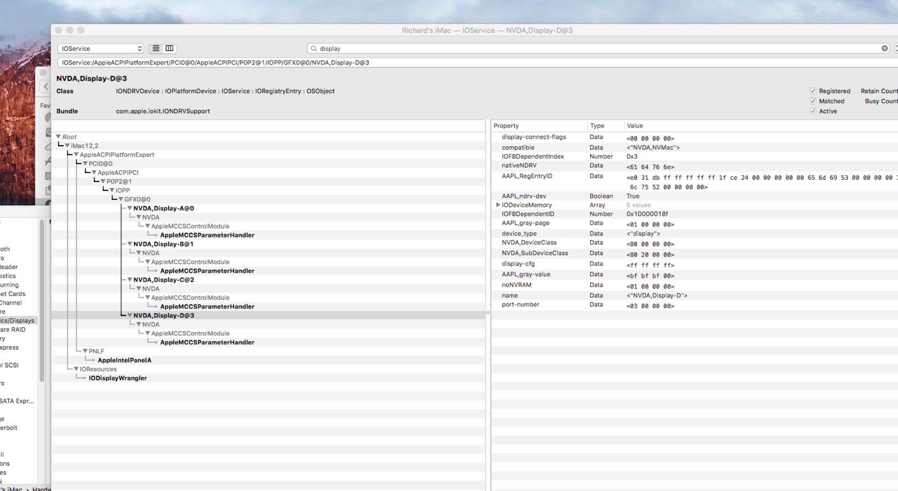Switch to list view icon in toolbar
The height and width of the screenshot is (491, 898).
(156, 48)
